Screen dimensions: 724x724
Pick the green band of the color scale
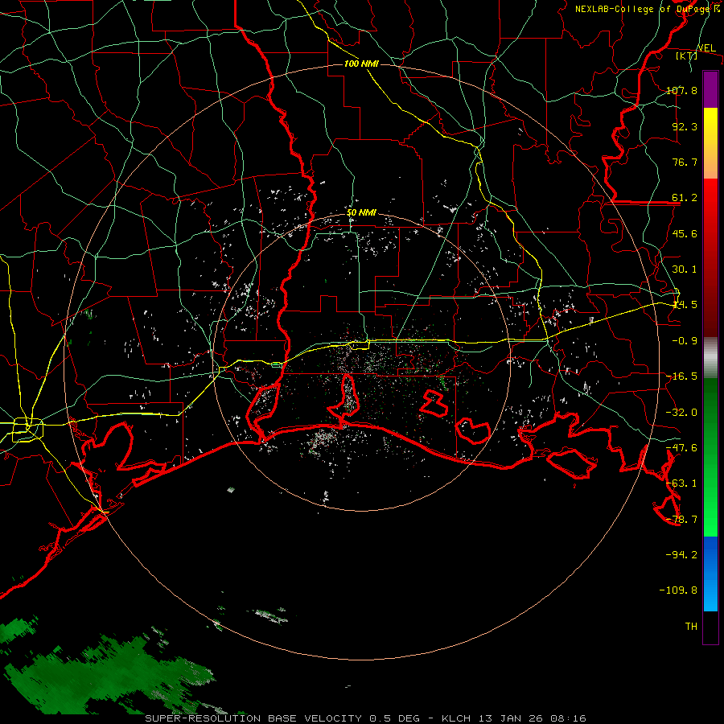(710, 457)
